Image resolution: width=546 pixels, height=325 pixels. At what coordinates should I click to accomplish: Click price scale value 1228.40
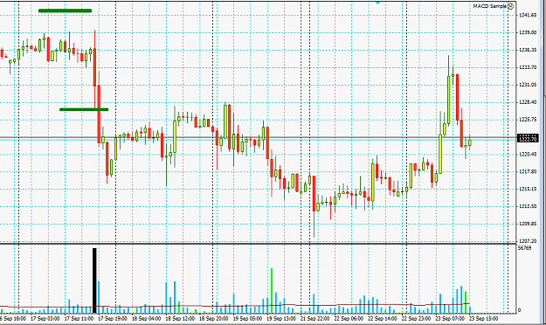pos(528,102)
